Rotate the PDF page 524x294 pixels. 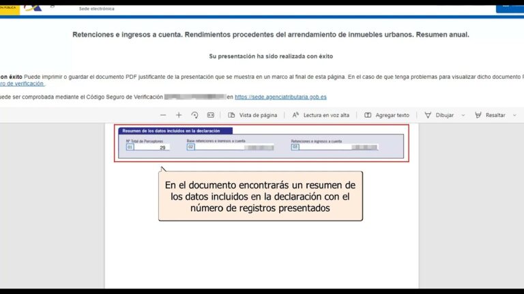click(194, 115)
